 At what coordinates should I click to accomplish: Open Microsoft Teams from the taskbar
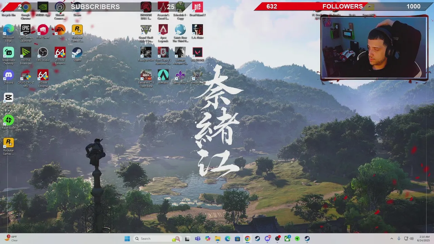coord(197,239)
